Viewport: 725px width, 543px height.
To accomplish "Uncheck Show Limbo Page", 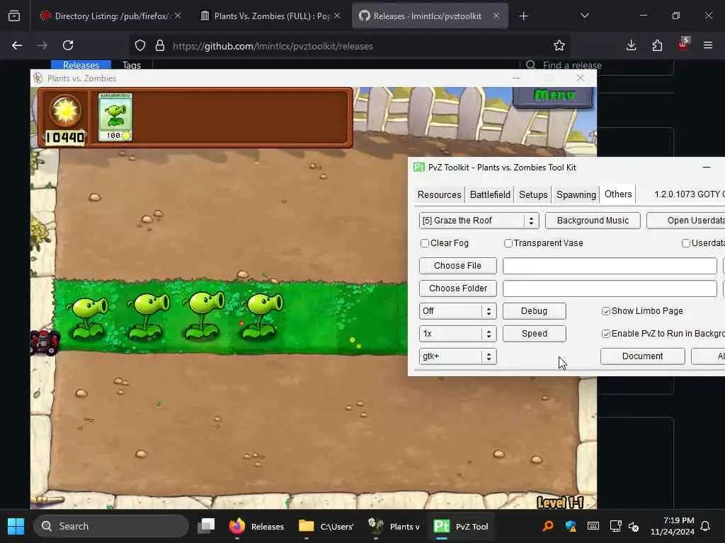I will [606, 311].
